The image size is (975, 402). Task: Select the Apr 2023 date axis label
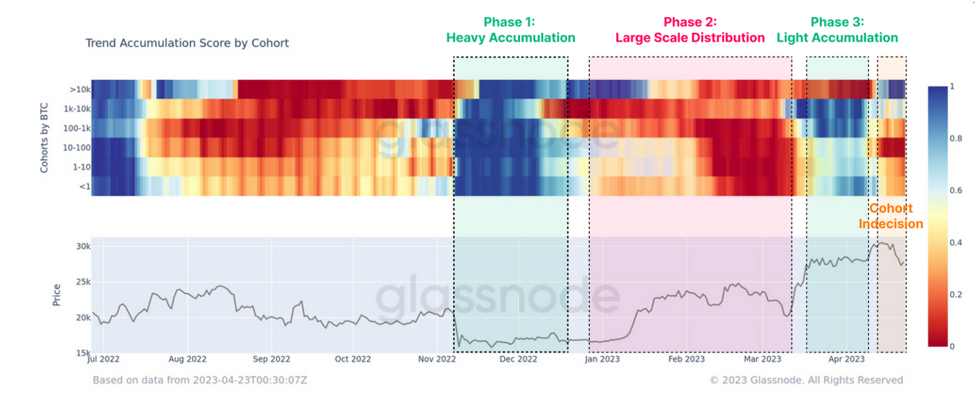point(846,359)
